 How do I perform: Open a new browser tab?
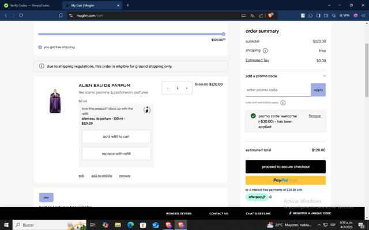[x=128, y=5]
